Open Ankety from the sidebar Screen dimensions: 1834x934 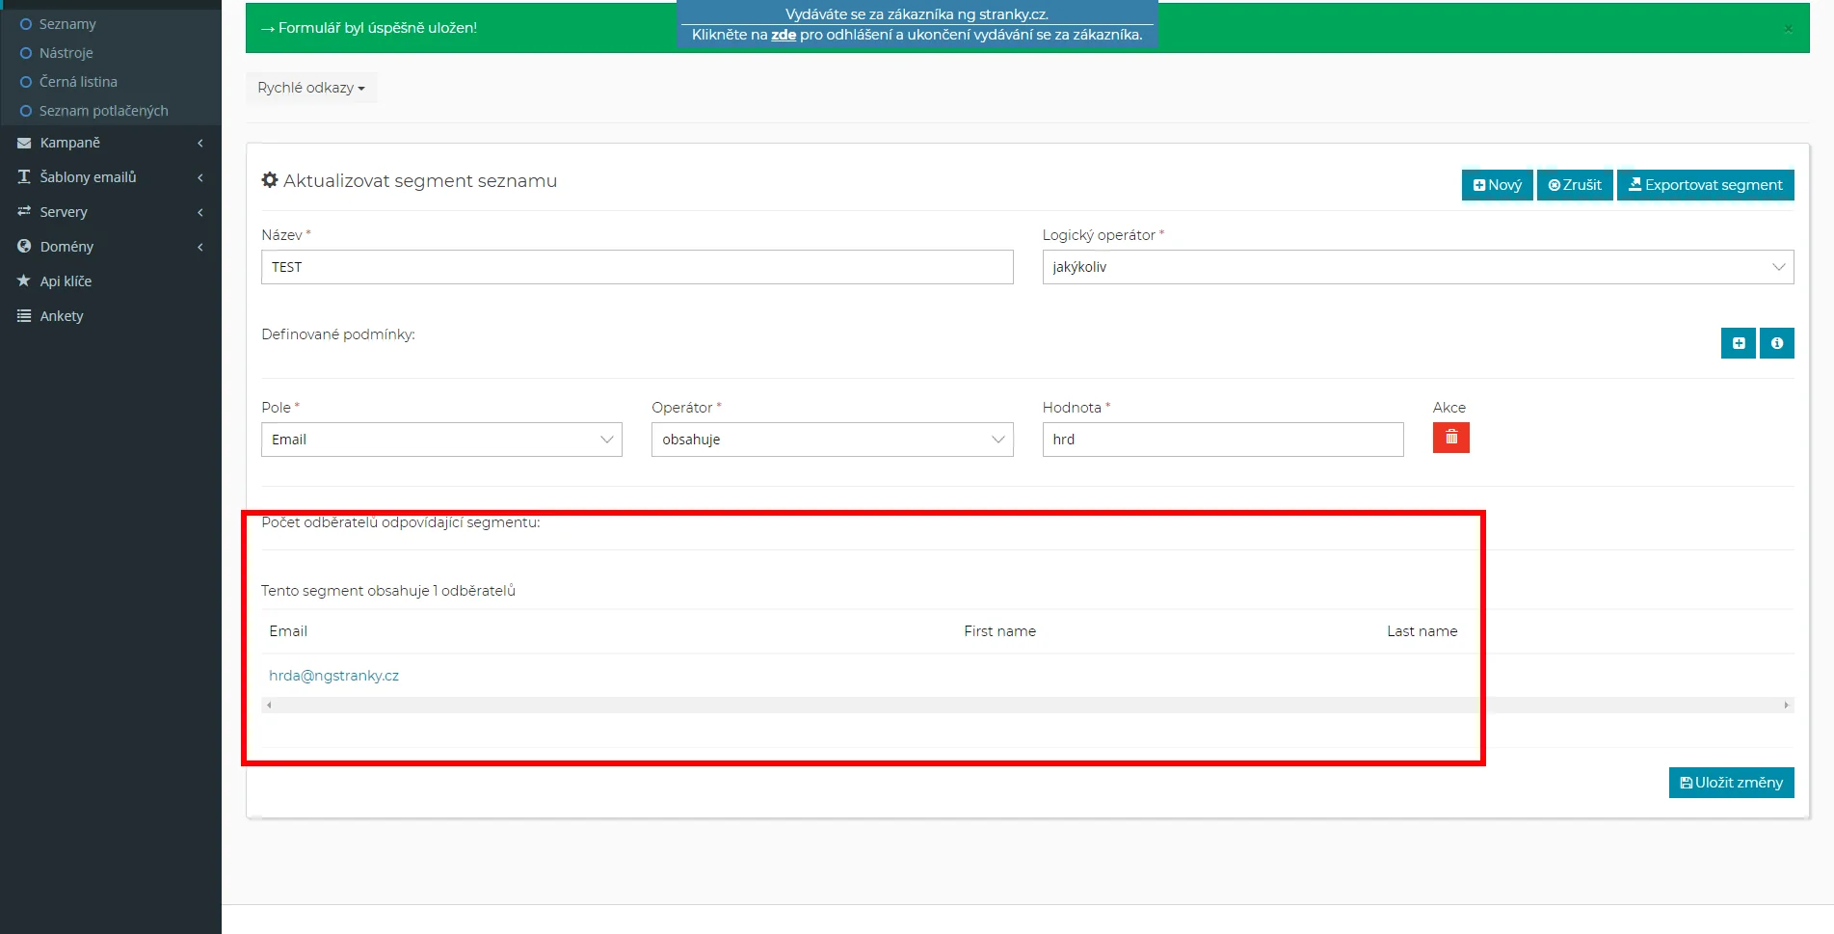(x=62, y=316)
